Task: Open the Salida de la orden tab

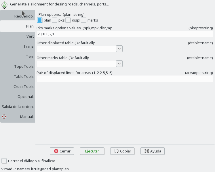Action: pos(18,107)
